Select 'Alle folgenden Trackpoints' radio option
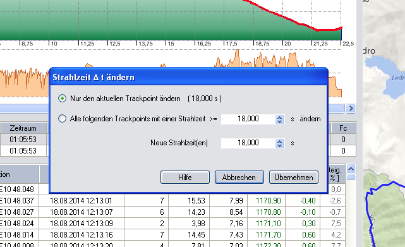 [63, 119]
